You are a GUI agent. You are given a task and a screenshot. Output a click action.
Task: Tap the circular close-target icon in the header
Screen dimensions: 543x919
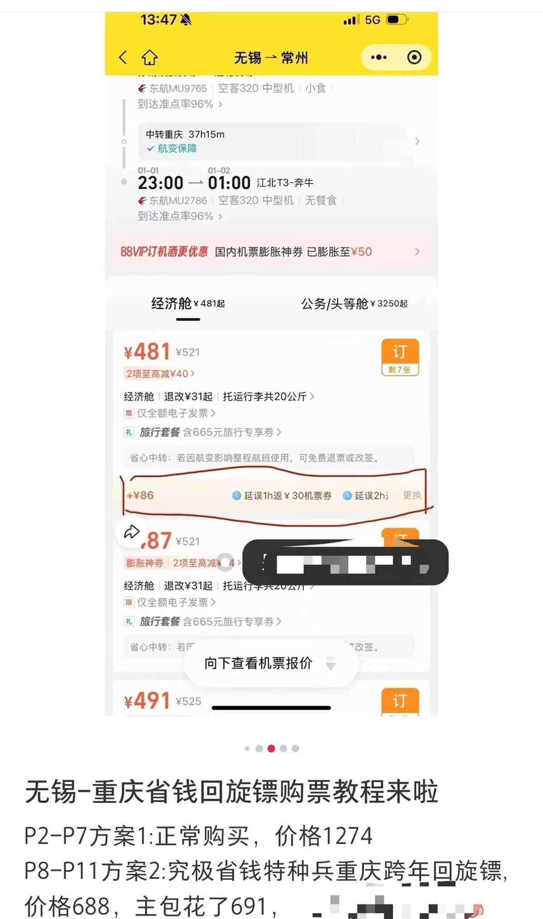(414, 57)
